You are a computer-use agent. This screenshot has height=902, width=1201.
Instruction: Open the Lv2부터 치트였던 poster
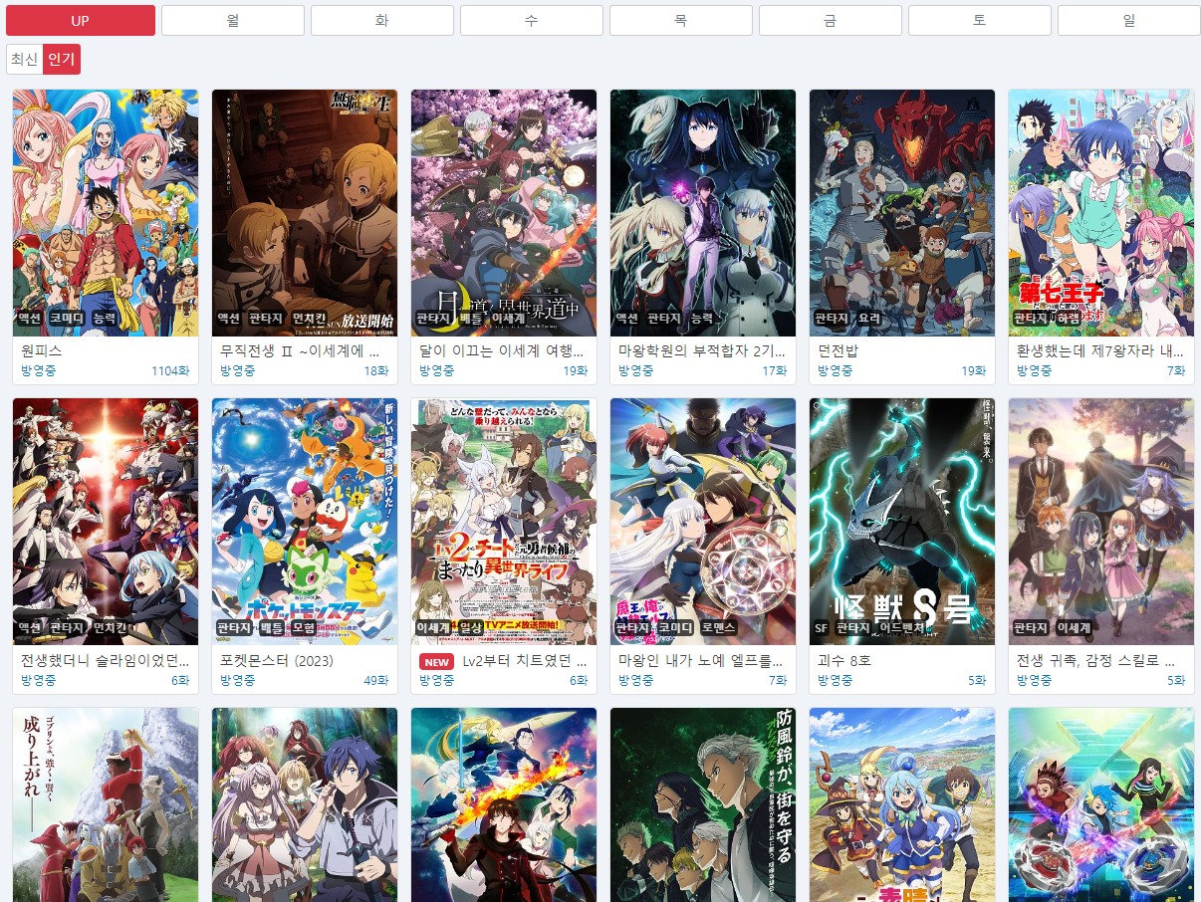point(504,522)
